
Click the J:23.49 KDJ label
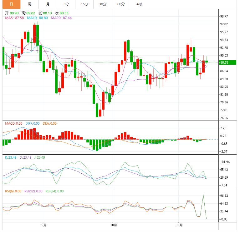(x=40, y=157)
